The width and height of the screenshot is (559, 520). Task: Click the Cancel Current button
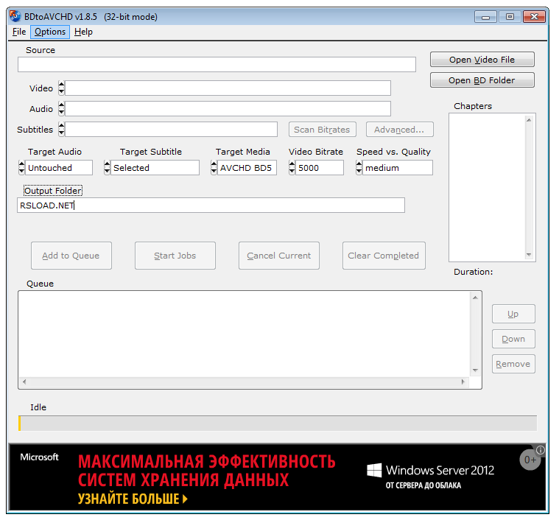pyautogui.click(x=279, y=256)
